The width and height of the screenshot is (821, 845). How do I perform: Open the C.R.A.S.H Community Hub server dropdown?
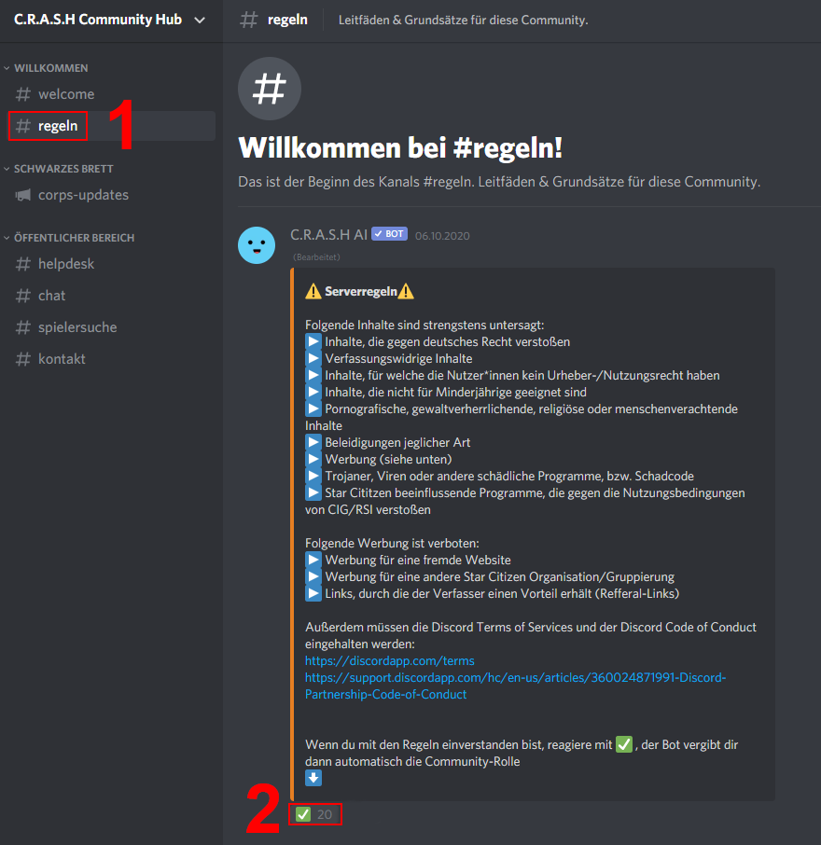[109, 20]
